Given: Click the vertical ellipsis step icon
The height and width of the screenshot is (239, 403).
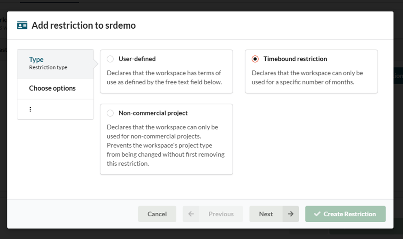Looking at the screenshot, I should click(30, 109).
